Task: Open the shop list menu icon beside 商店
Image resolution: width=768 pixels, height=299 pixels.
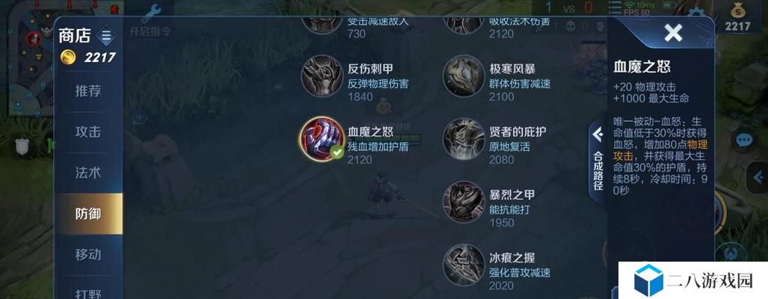Action: (x=106, y=36)
